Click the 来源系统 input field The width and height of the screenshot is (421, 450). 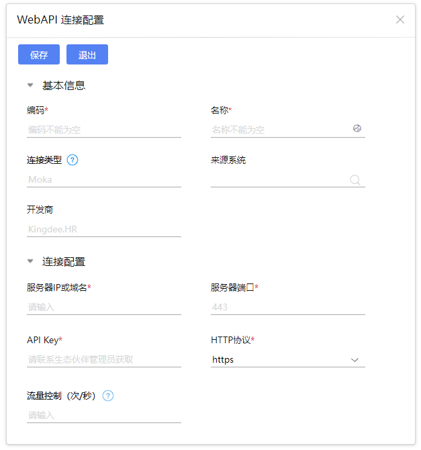pos(278,179)
